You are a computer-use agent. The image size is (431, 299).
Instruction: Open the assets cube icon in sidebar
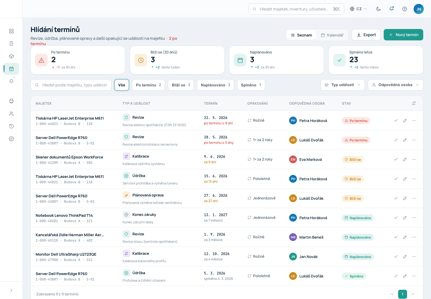[11, 56]
